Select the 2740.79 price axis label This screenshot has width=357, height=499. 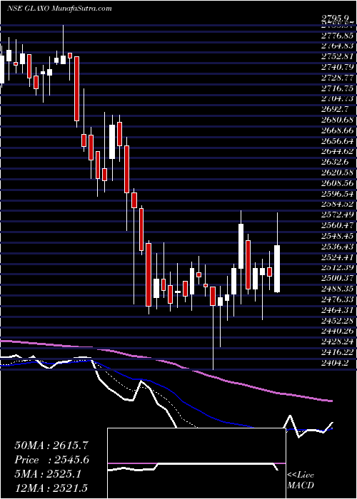[x=338, y=67]
